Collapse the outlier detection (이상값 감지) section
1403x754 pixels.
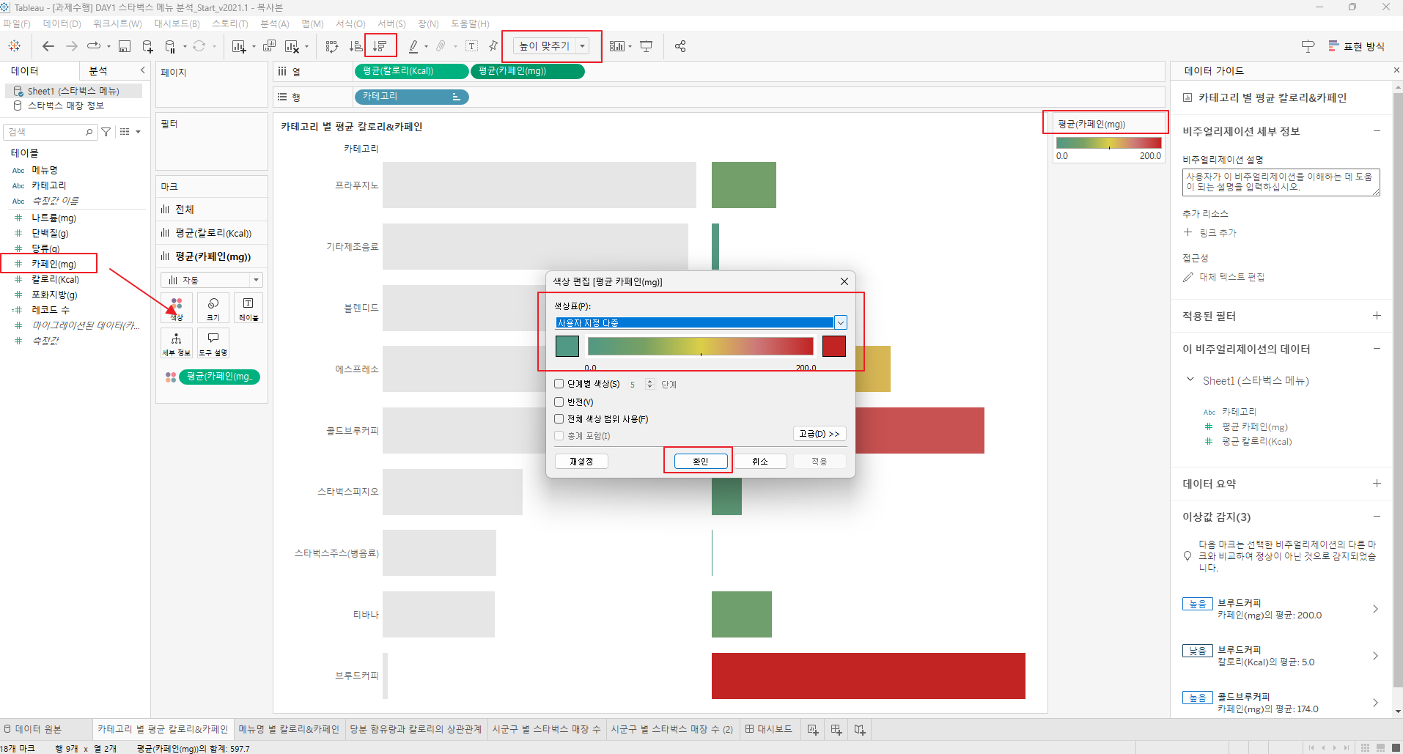[x=1377, y=517]
